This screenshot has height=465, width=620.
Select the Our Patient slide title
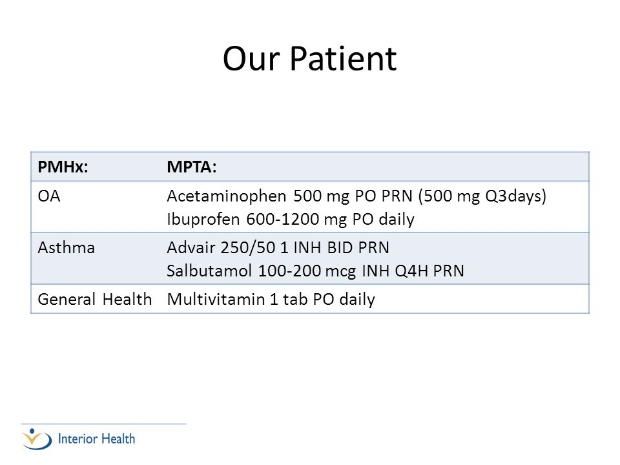[x=309, y=59]
